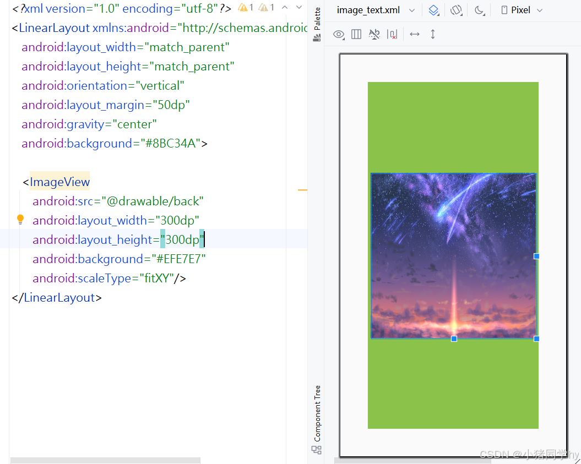Click the closing </LinearLayout> tag
This screenshot has width=581, height=464.
[x=57, y=297]
